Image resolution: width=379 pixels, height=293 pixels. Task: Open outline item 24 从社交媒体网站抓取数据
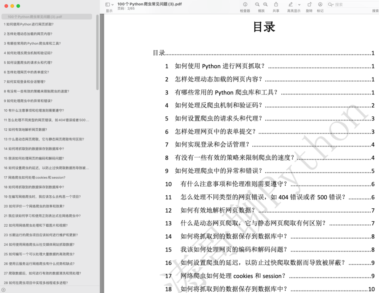pyautogui.click(x=39, y=245)
